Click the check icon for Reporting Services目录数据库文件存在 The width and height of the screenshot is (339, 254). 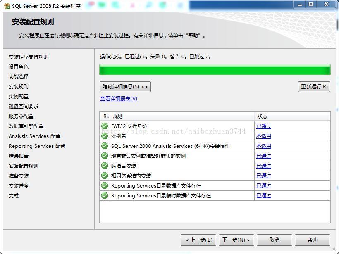(105, 185)
